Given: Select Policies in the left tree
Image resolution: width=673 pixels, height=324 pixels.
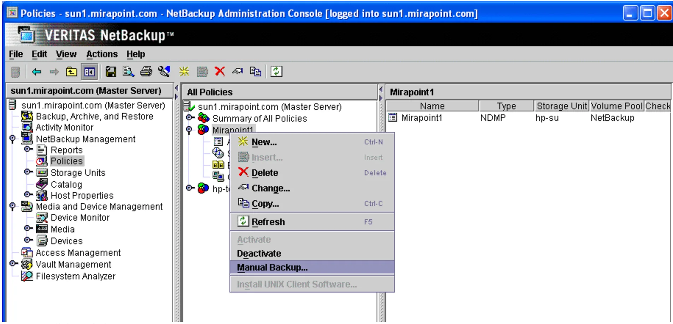Looking at the screenshot, I should [67, 161].
